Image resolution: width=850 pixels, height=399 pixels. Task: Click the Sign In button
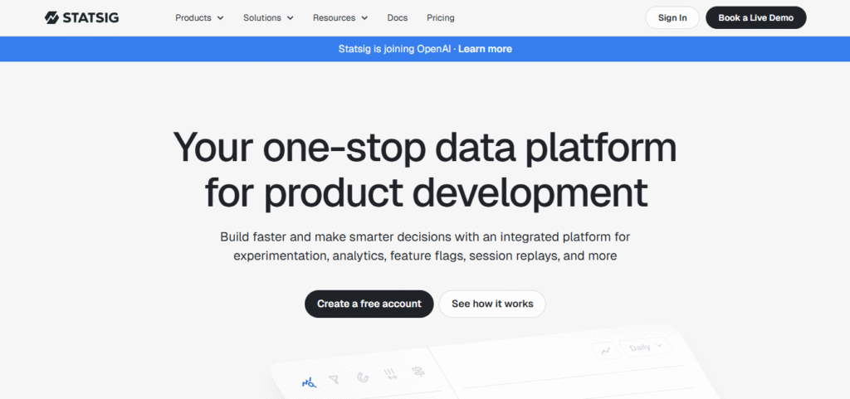point(672,18)
